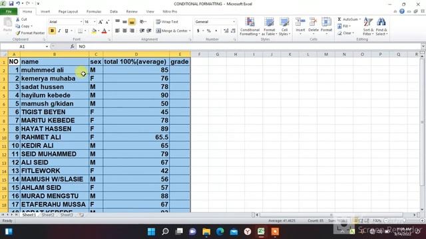The image size is (426, 239).
Task: Open the AutoSum dropdown arrow
Action: pyautogui.click(x=359, y=19)
